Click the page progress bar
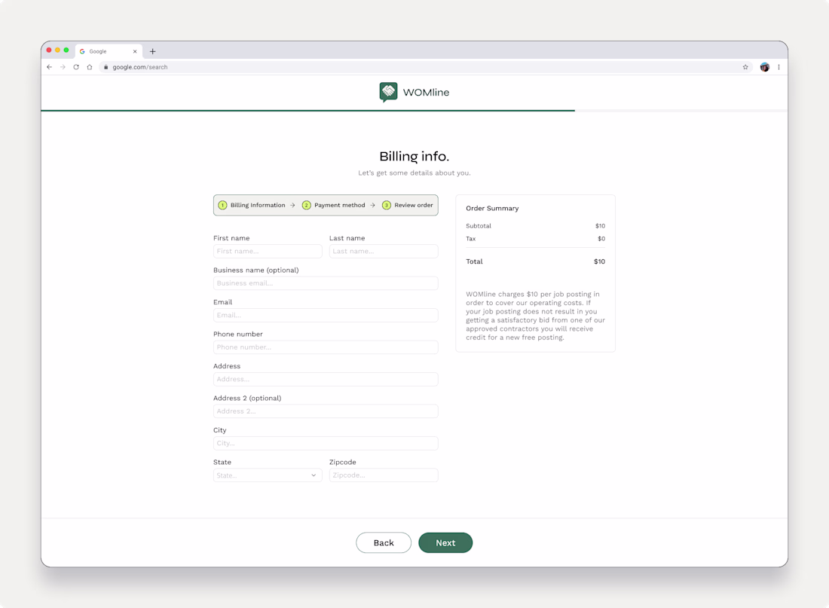 414,111
